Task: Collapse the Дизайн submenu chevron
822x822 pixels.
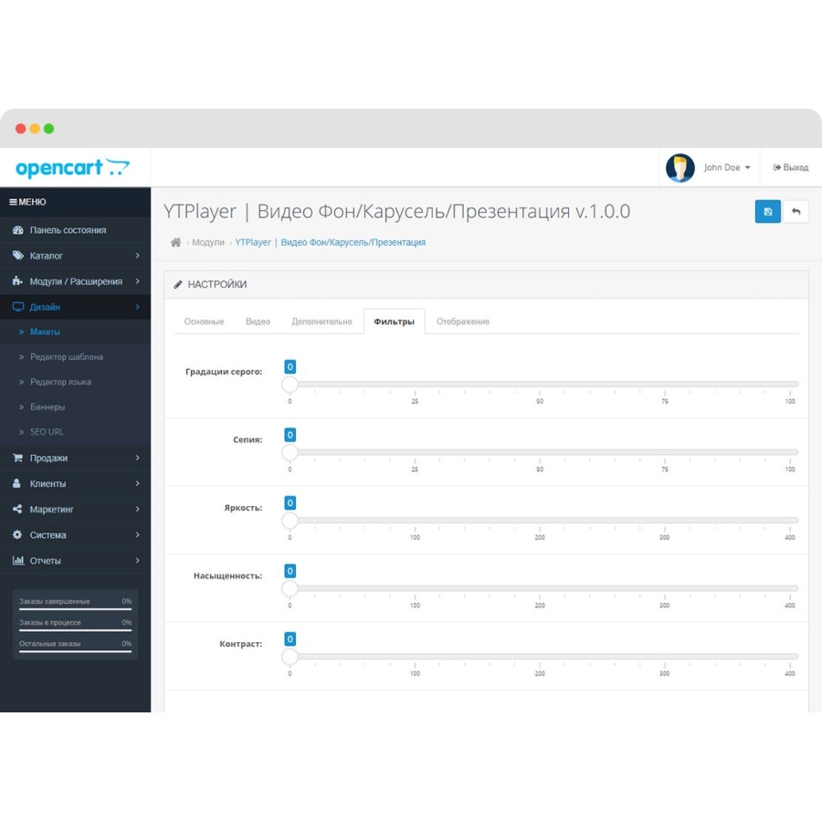Action: pyautogui.click(x=137, y=307)
